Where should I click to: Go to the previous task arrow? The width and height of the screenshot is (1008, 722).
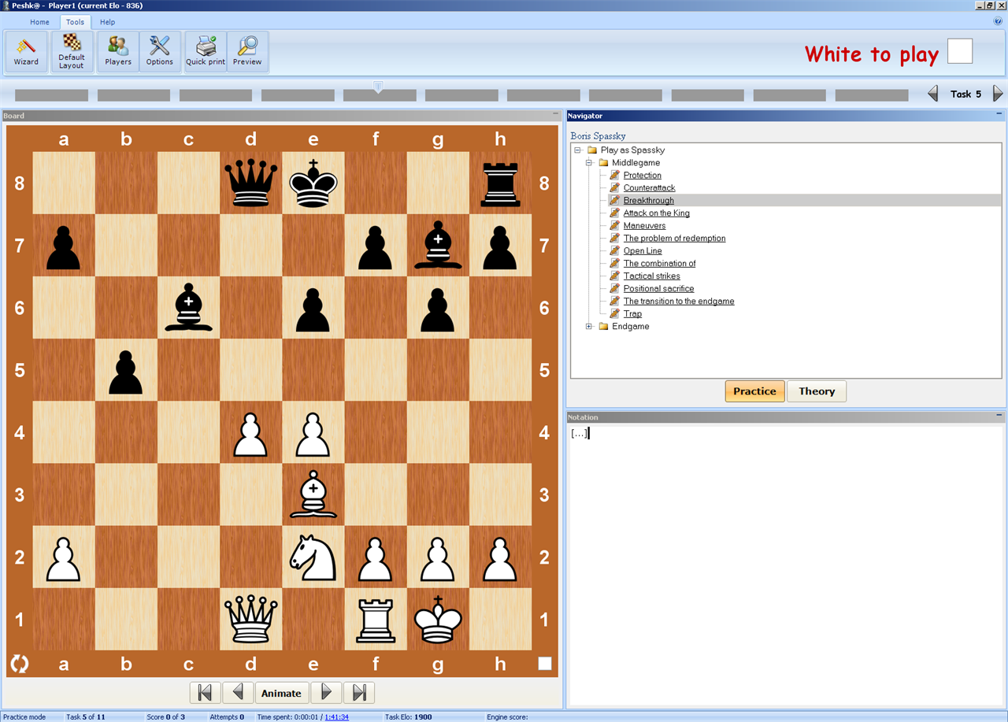(x=933, y=94)
